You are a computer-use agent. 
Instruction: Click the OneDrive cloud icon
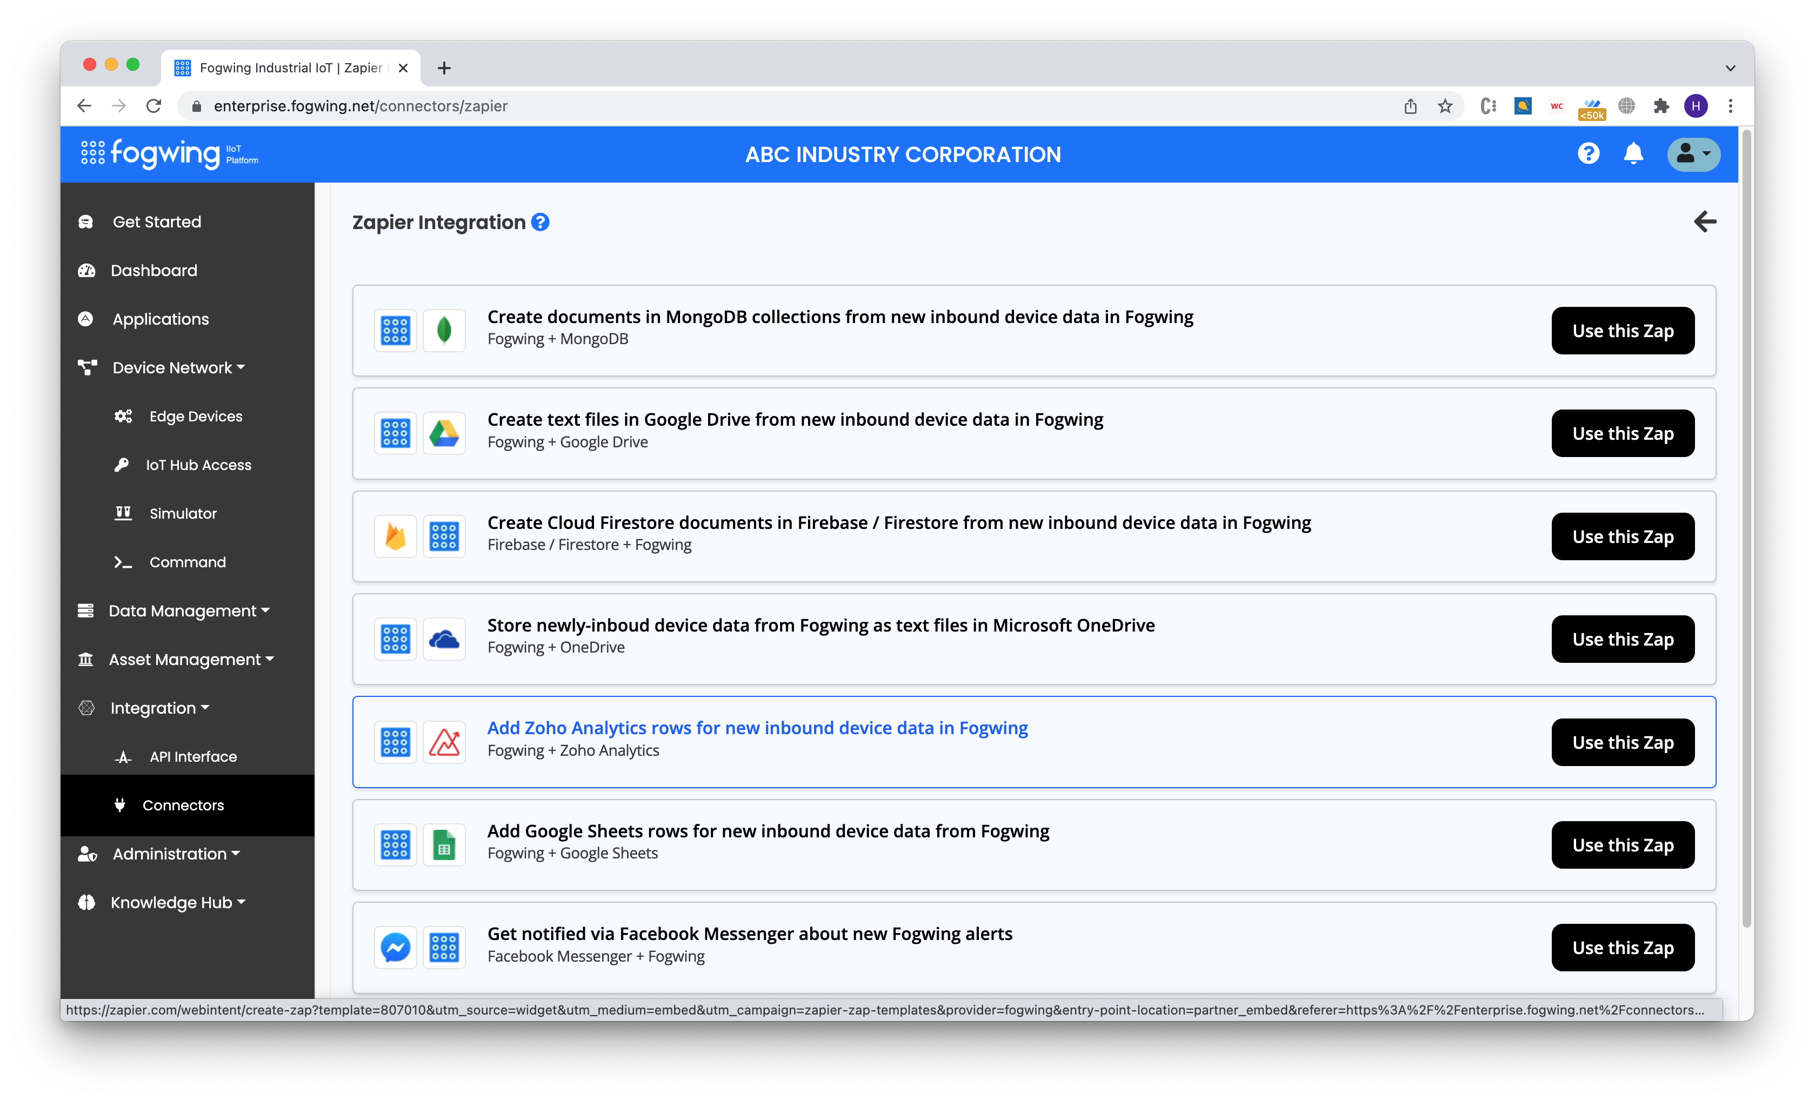[x=444, y=639]
